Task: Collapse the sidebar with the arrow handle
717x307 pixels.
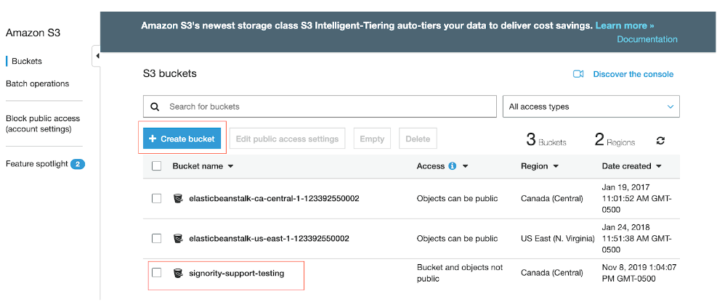Action: coord(97,56)
